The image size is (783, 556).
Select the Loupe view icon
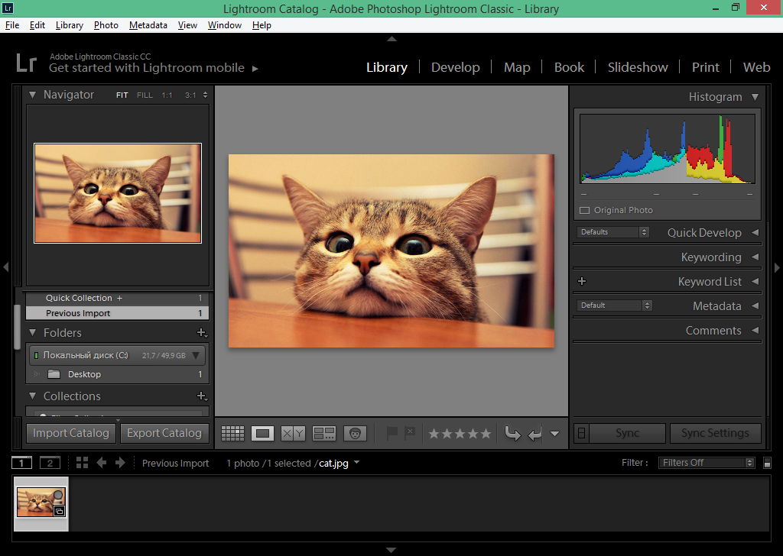click(262, 433)
